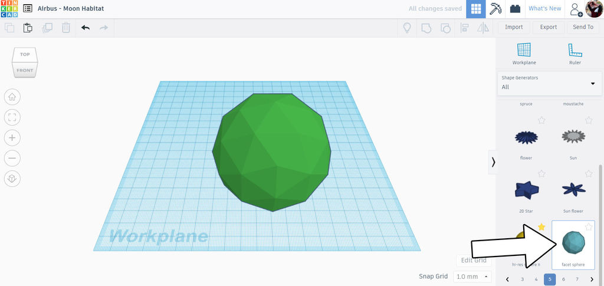Toggle orthographic perspective view cube icon
This screenshot has height=286, width=604.
tap(12, 178)
